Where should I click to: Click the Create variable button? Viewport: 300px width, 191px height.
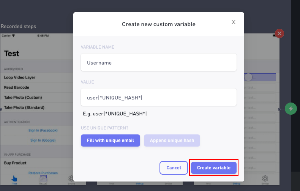coord(214,168)
